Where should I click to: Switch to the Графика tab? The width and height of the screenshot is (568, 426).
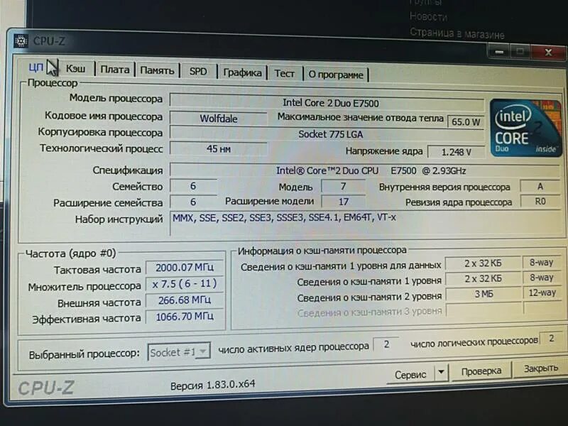point(242,72)
